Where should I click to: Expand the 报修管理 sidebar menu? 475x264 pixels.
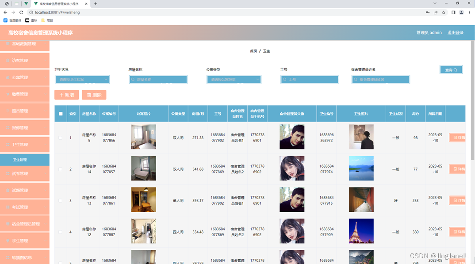click(24, 128)
